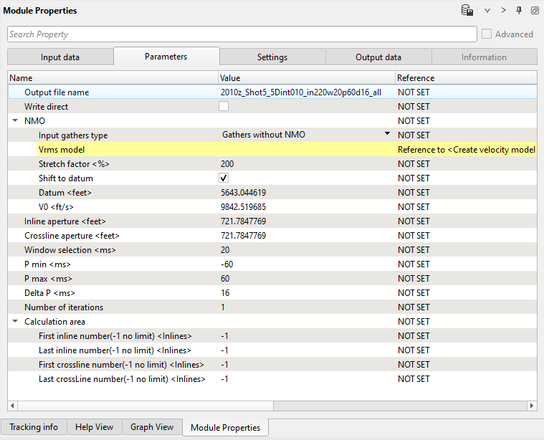Image resolution: width=544 pixels, height=440 pixels.
Task: Enable the Advanced checkbox
Action: pyautogui.click(x=487, y=34)
